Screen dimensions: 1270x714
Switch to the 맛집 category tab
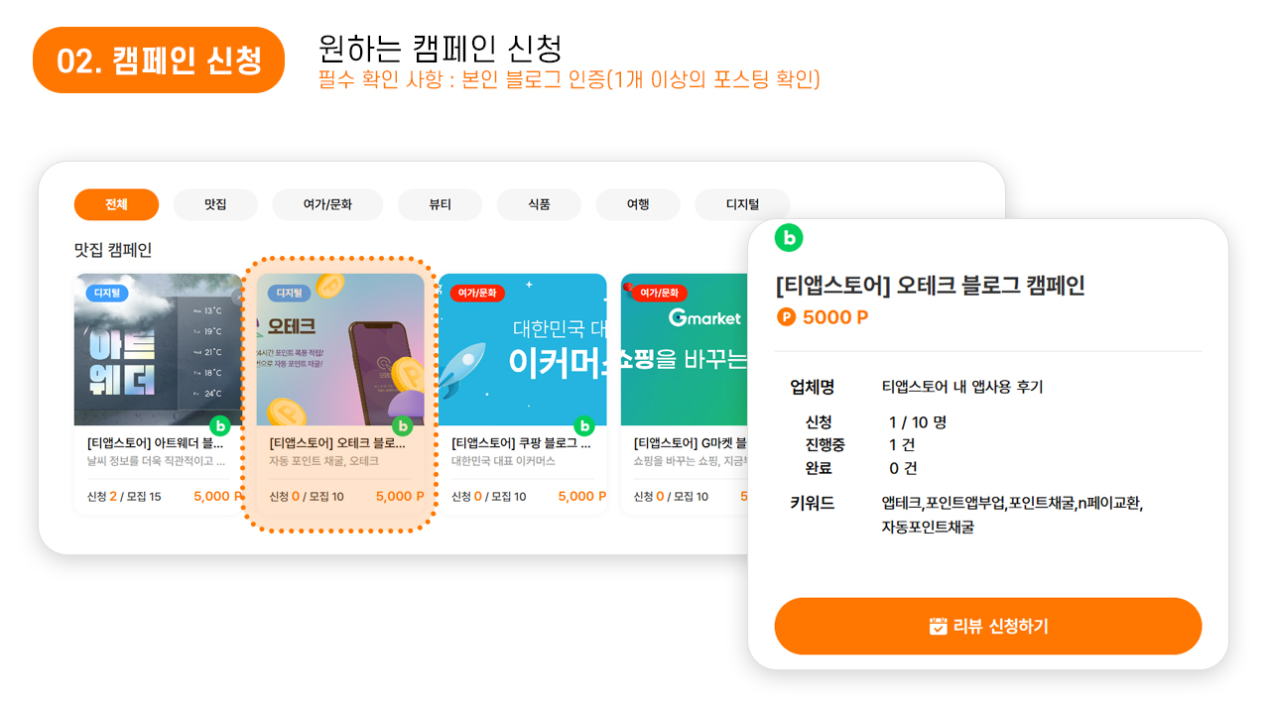pyautogui.click(x=215, y=204)
